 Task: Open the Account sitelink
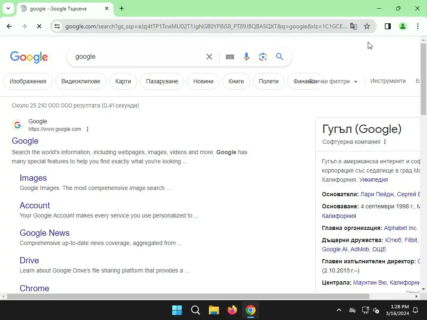[35, 205]
